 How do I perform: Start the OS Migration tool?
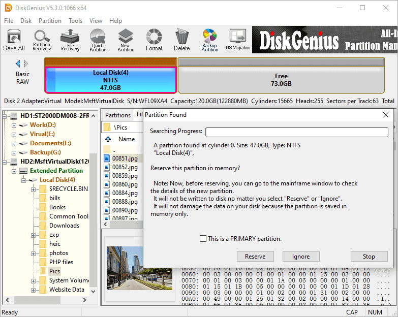click(x=238, y=40)
